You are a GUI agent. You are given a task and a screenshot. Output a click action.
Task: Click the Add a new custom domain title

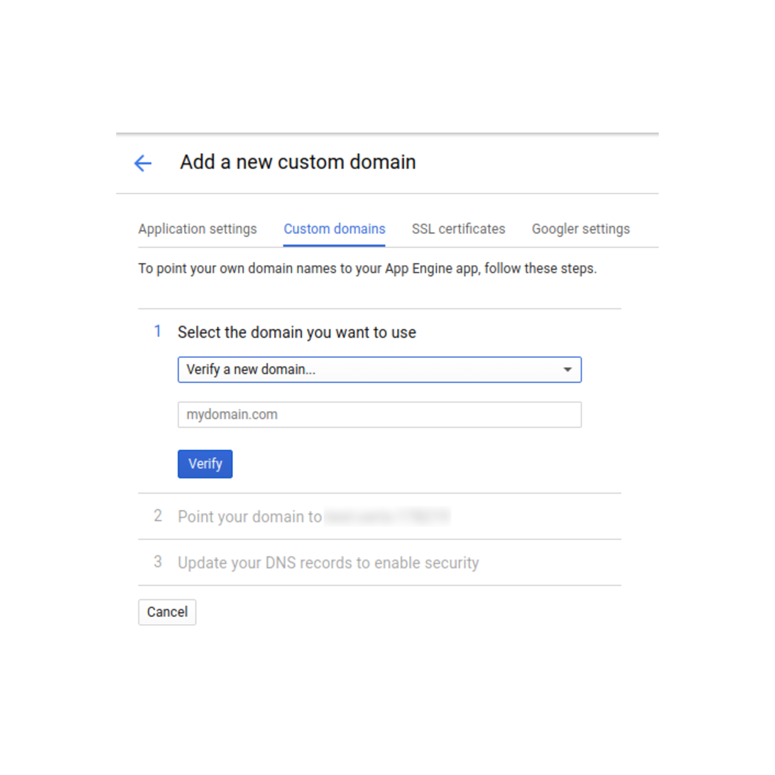[x=298, y=162]
